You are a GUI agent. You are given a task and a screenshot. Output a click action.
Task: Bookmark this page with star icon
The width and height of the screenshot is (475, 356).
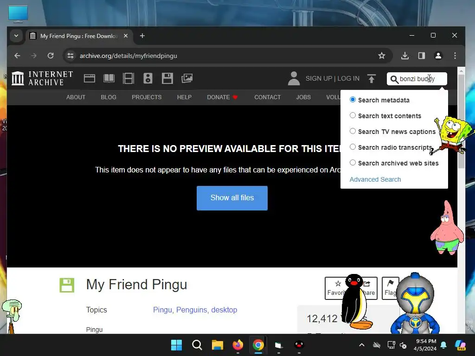382,56
